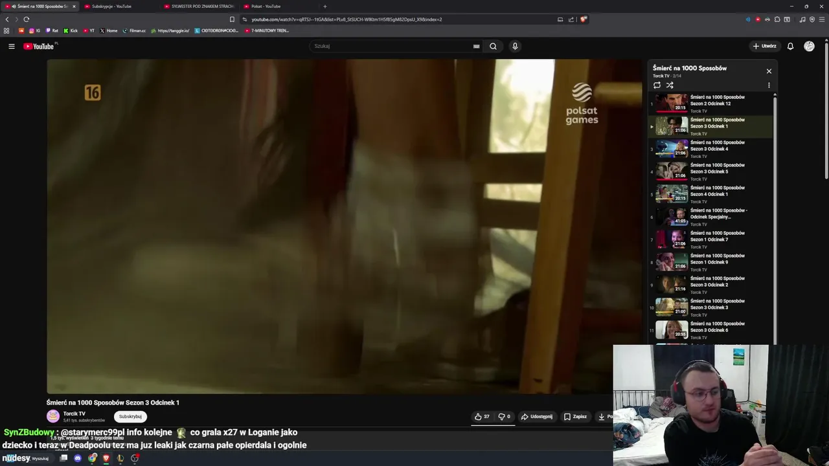829x466 pixels.
Task: Play playlist video Sezon 4 Odcinek 1
Action: pos(710,194)
